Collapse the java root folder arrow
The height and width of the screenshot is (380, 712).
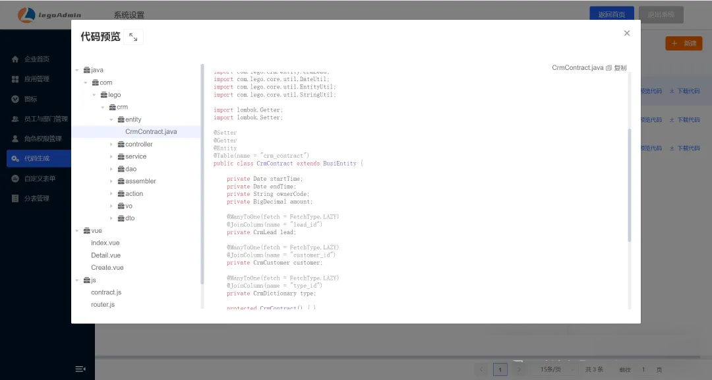[77, 70]
